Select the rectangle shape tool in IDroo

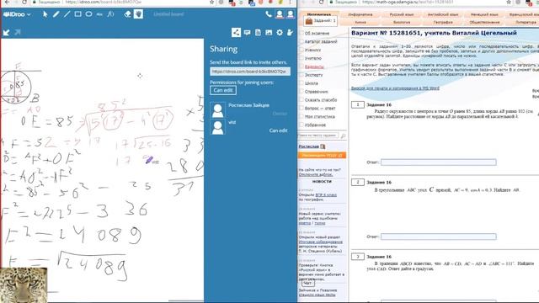pyautogui.click(x=78, y=14)
